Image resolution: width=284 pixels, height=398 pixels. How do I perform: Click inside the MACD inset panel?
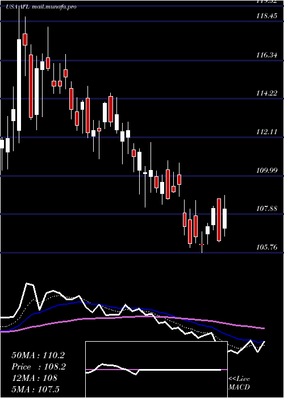pyautogui.click(x=156, y=370)
